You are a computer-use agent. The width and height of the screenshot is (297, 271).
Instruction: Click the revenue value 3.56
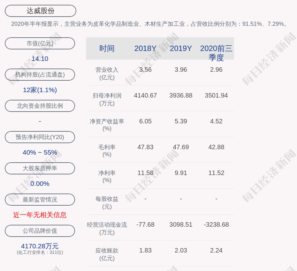pos(145,70)
